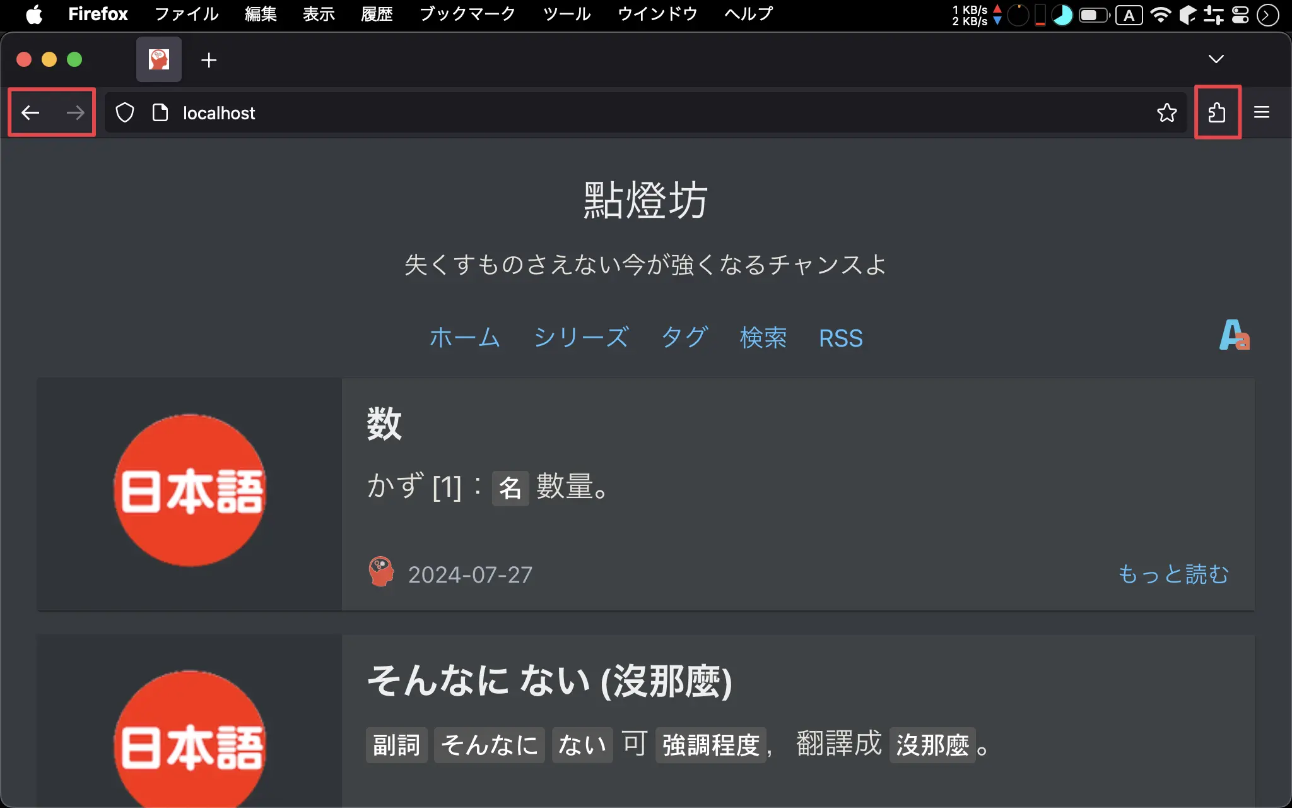Open the 検索 navigation link
This screenshot has width=1292, height=808.
pos(763,338)
